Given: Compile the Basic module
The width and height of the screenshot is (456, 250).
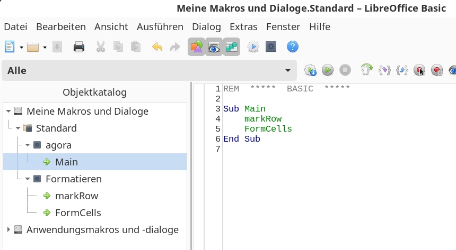Looking at the screenshot, I should coord(310,70).
